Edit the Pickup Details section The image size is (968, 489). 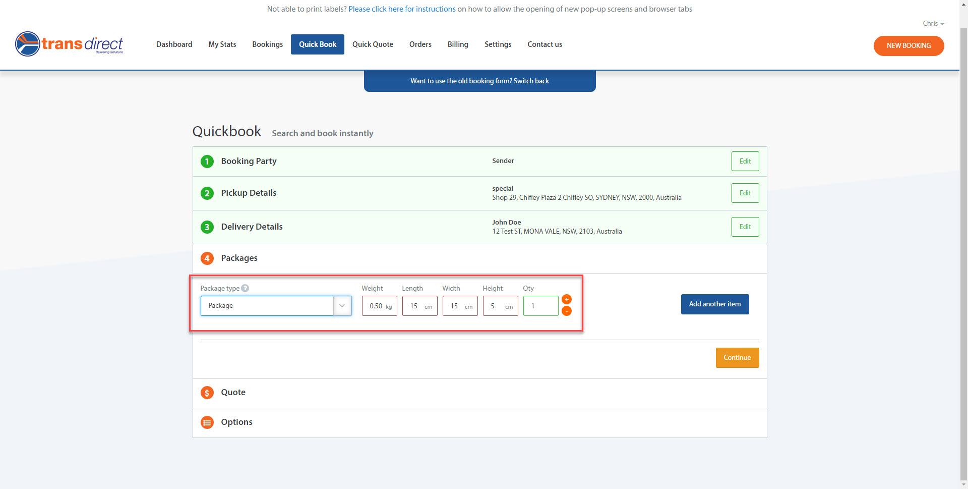point(745,193)
